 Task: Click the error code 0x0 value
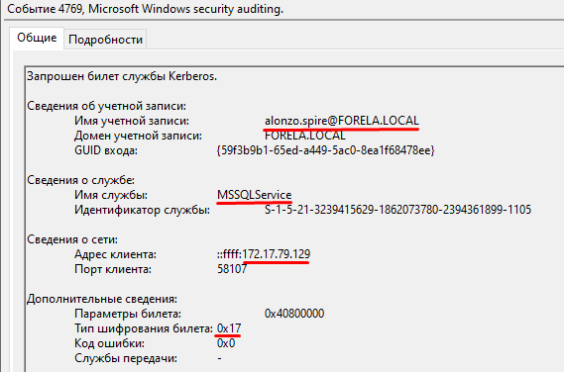click(226, 343)
